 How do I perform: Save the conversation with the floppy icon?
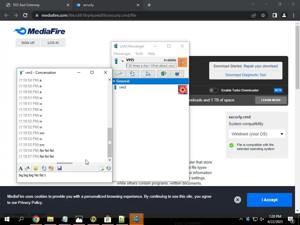[59, 168]
